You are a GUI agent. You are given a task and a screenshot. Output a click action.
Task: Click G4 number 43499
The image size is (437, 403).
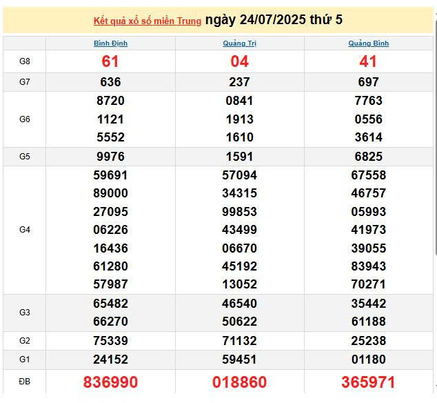click(x=239, y=230)
